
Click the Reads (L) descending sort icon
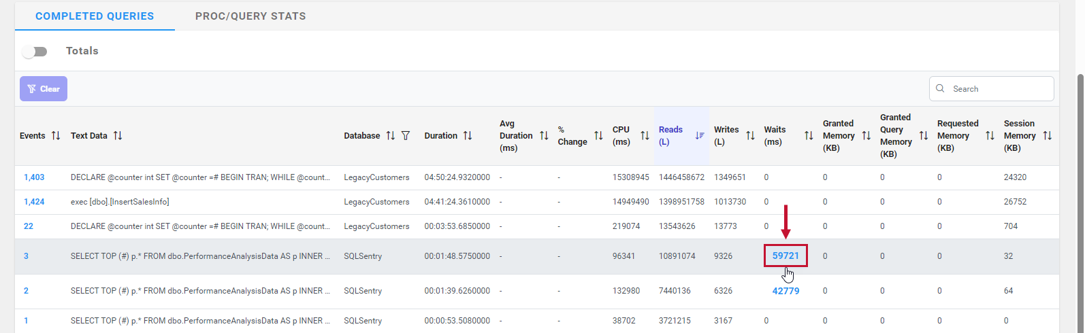700,136
